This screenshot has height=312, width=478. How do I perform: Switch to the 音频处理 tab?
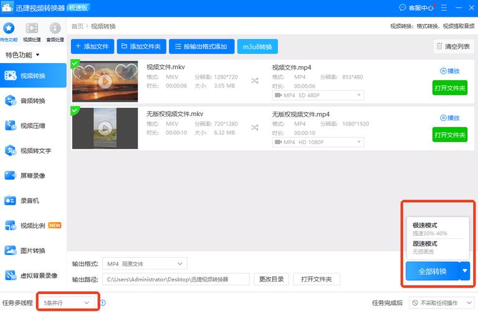click(55, 31)
